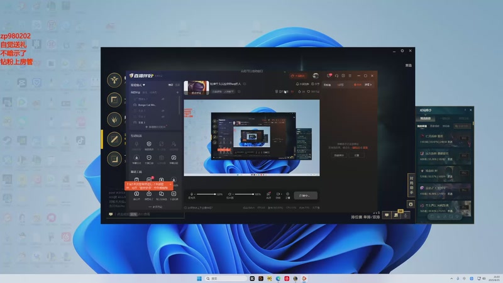This screenshot has height=283, width=503.
Task: Adjust the speaker volume slider
Action: click(244, 194)
